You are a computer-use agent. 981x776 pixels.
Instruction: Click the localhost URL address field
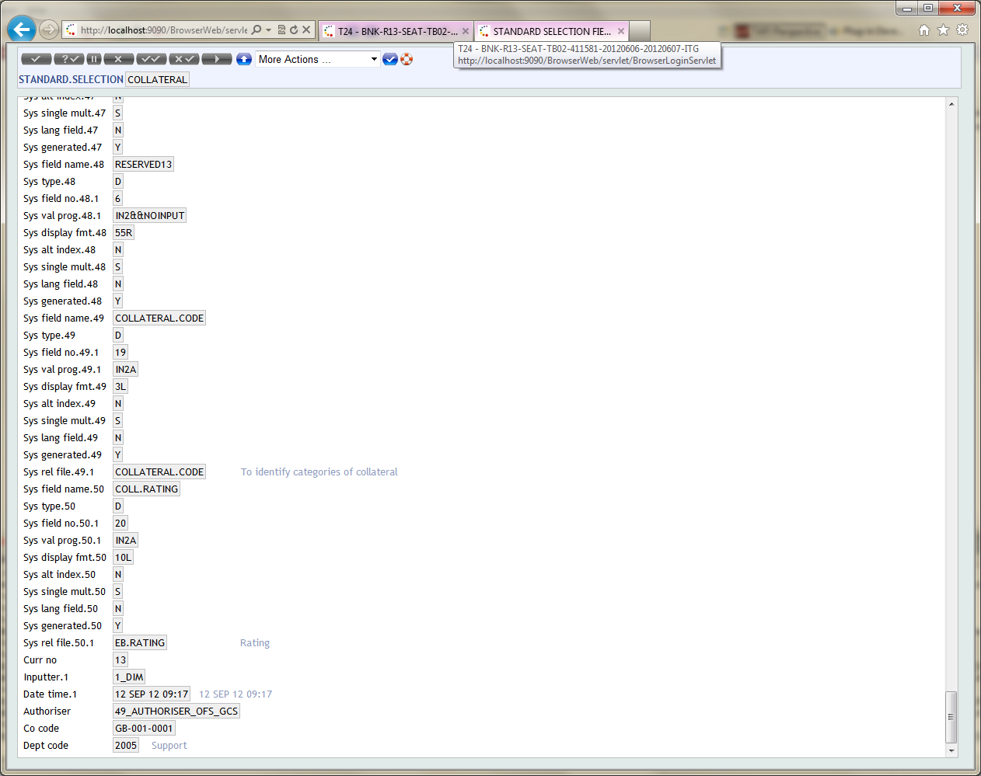point(163,30)
